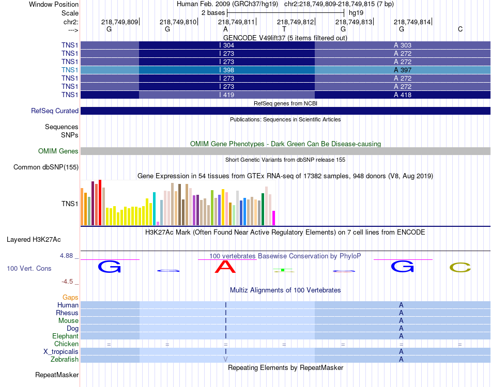Click the tallest red bar in GTEx chart
The height and width of the screenshot is (387, 491).
[x=100, y=202]
